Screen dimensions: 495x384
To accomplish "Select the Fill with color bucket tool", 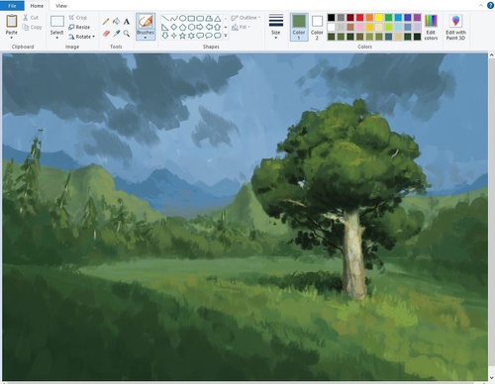I will pos(116,22).
